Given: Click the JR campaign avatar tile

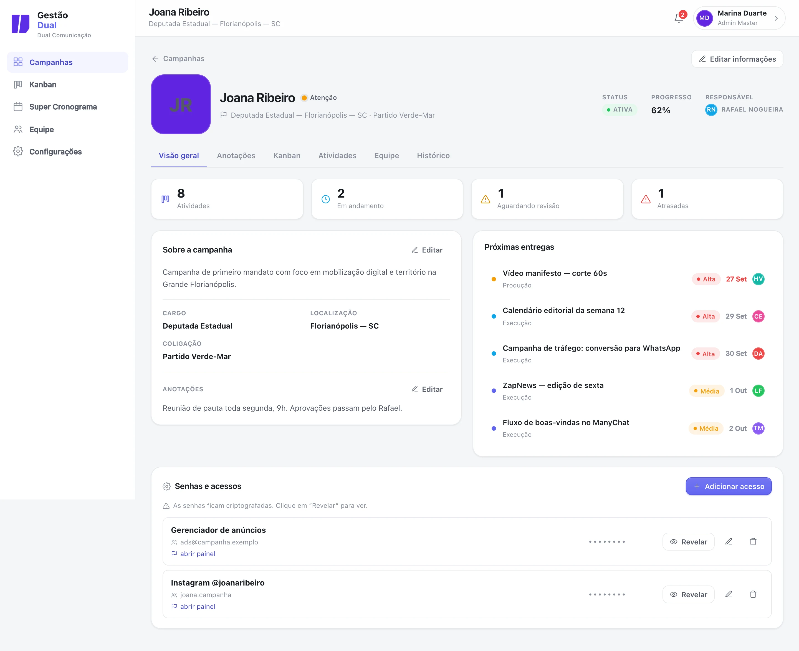Looking at the screenshot, I should point(181,104).
